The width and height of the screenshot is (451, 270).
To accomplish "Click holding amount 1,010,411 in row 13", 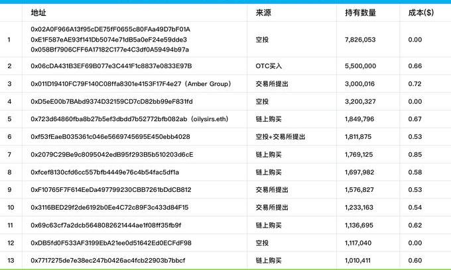I will [x=359, y=260].
